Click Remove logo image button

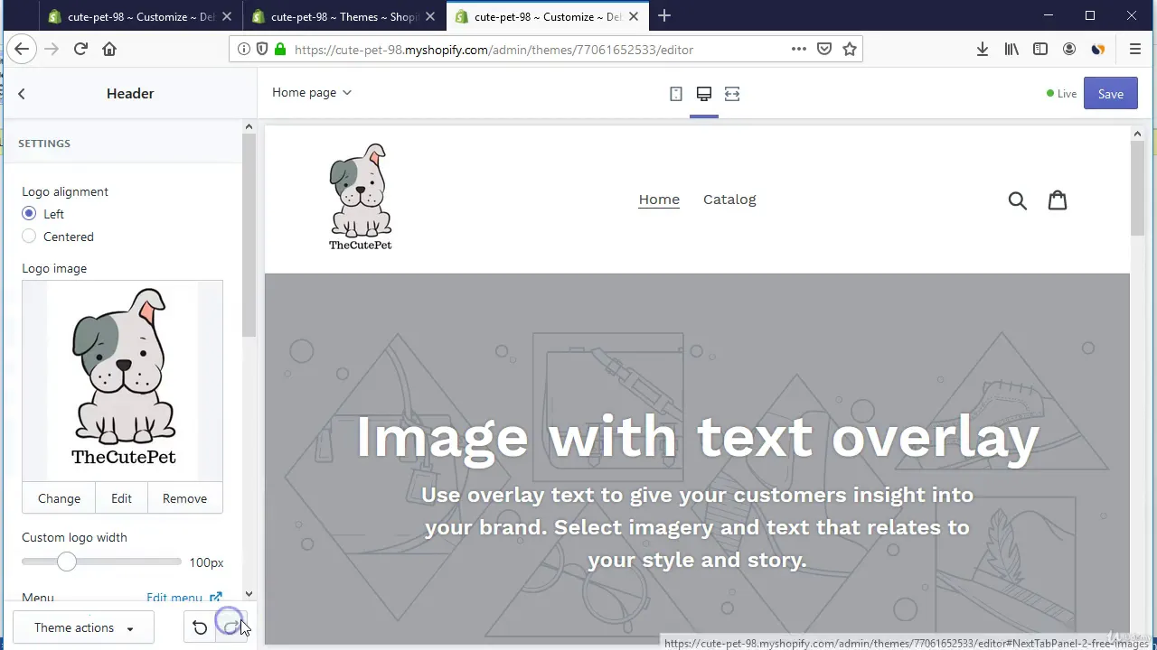tap(184, 498)
